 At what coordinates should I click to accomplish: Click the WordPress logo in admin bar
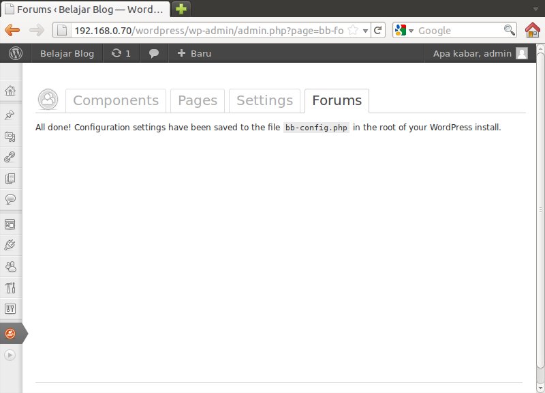[16, 53]
